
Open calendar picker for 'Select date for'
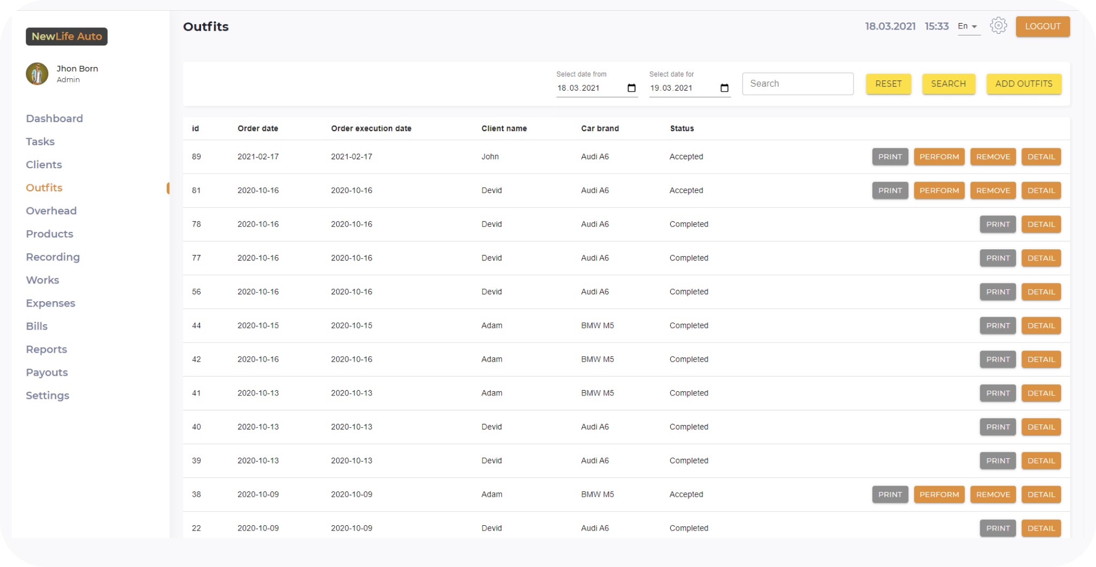tap(724, 88)
